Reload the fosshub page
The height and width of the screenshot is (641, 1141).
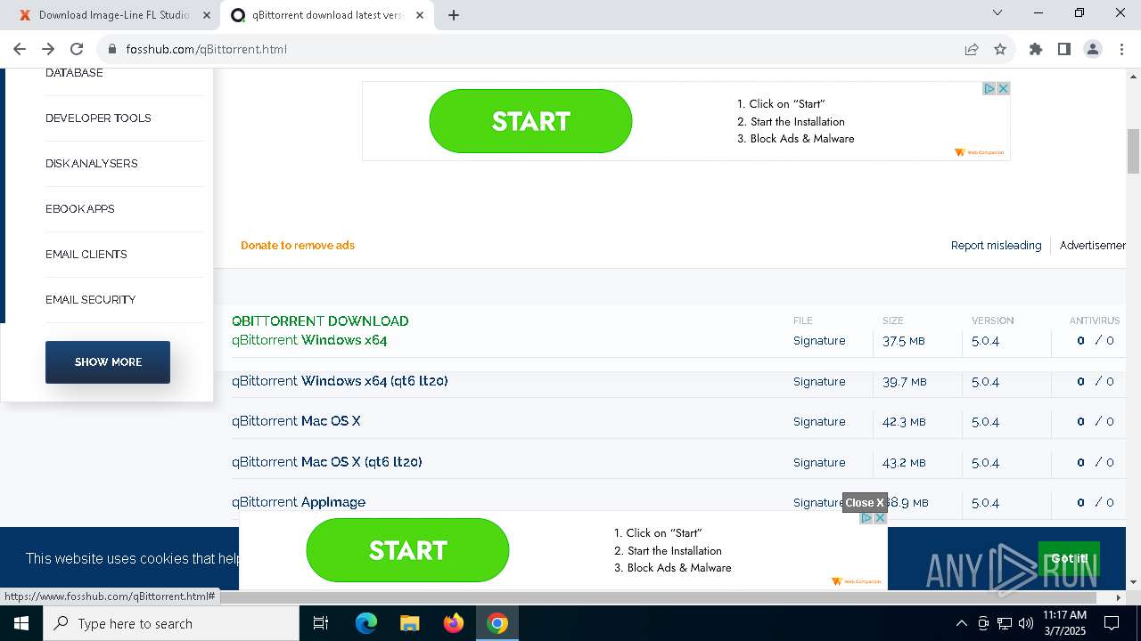click(77, 49)
